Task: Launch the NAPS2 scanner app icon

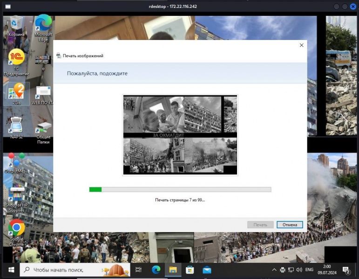Action: click(x=17, y=126)
